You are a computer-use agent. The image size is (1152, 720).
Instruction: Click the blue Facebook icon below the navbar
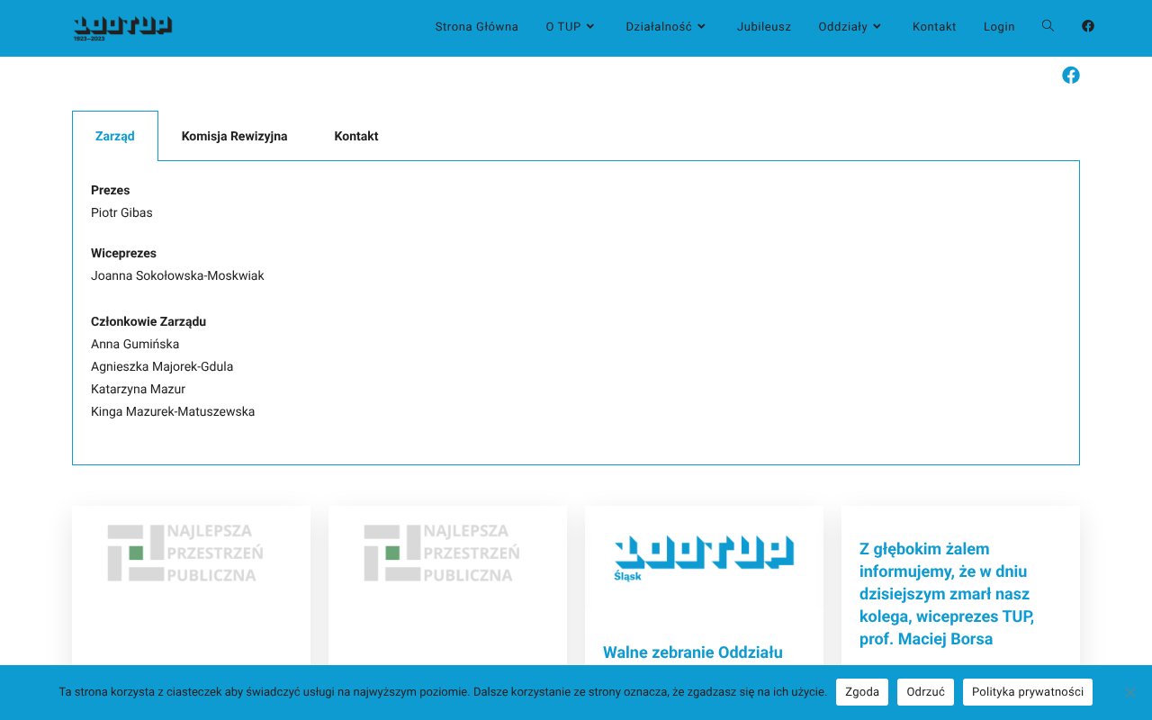coord(1070,75)
